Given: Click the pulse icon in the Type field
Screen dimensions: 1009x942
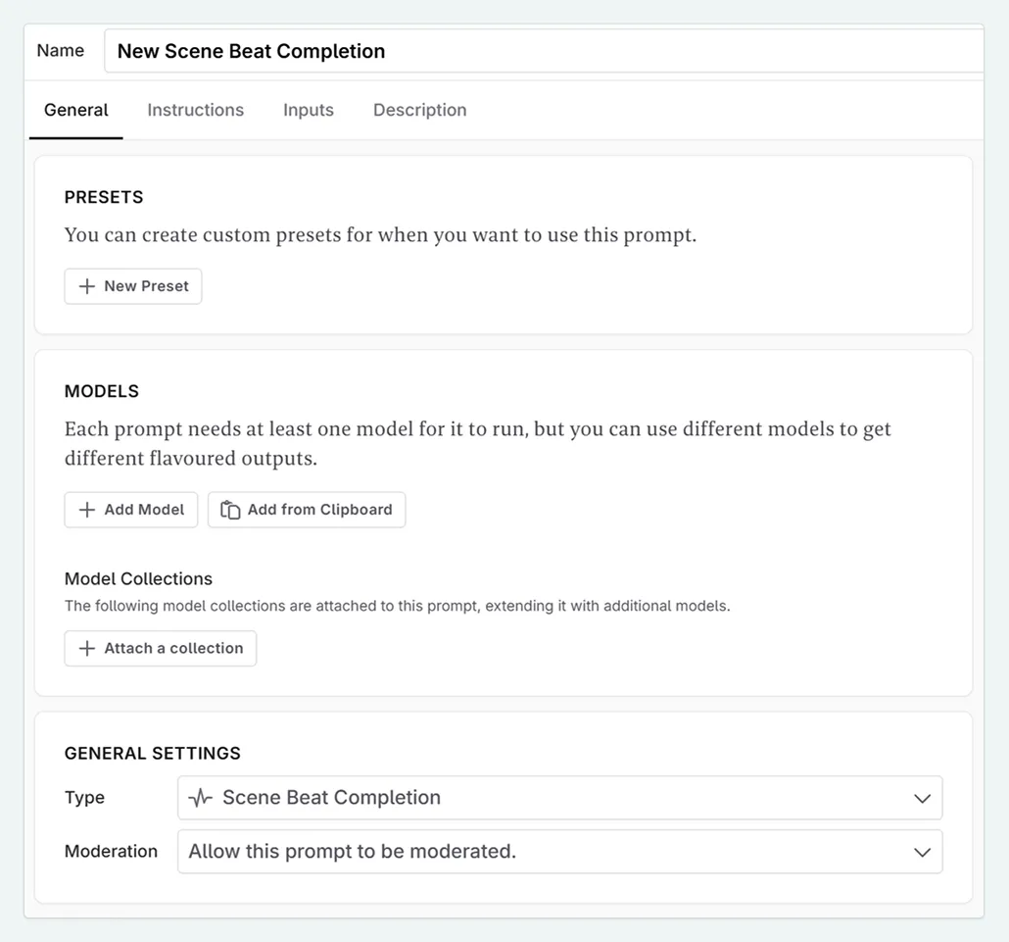Looking at the screenshot, I should click(200, 798).
